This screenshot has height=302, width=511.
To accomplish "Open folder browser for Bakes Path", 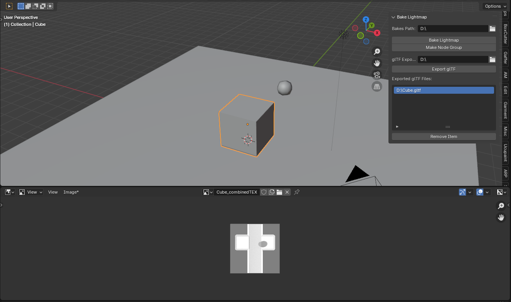I will tap(492, 29).
